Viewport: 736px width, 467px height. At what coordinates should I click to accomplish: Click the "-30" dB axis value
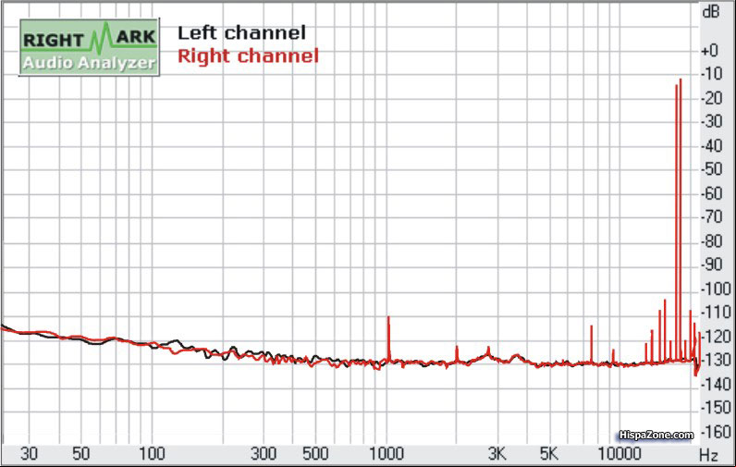tap(711, 121)
